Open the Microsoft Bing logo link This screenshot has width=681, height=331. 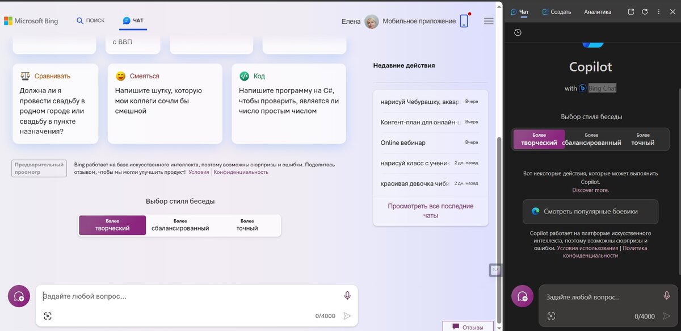pos(31,21)
